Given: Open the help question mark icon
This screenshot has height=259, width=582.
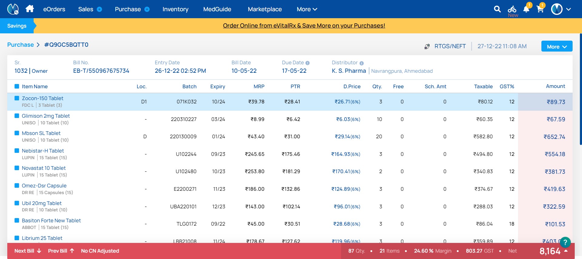Looking at the screenshot, I should (565, 242).
